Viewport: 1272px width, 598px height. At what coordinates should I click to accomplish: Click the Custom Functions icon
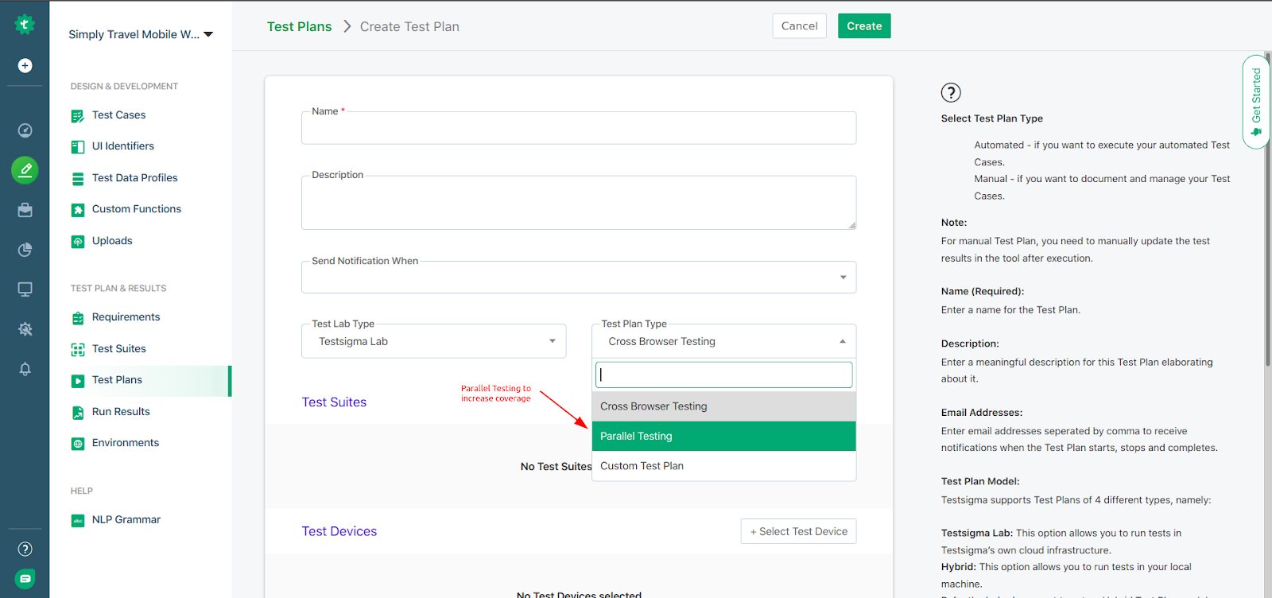pos(78,210)
